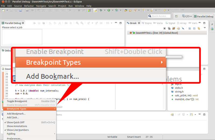215x140 pixels.
Task: Click the green Run toolbar icon
Action: (x=109, y=10)
